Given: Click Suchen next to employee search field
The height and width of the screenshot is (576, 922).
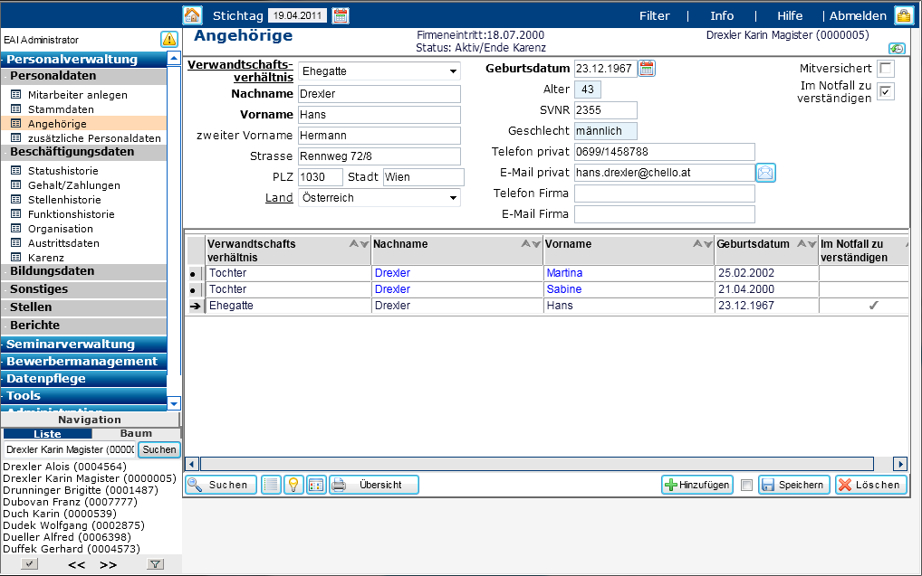Looking at the screenshot, I should tap(158, 449).
